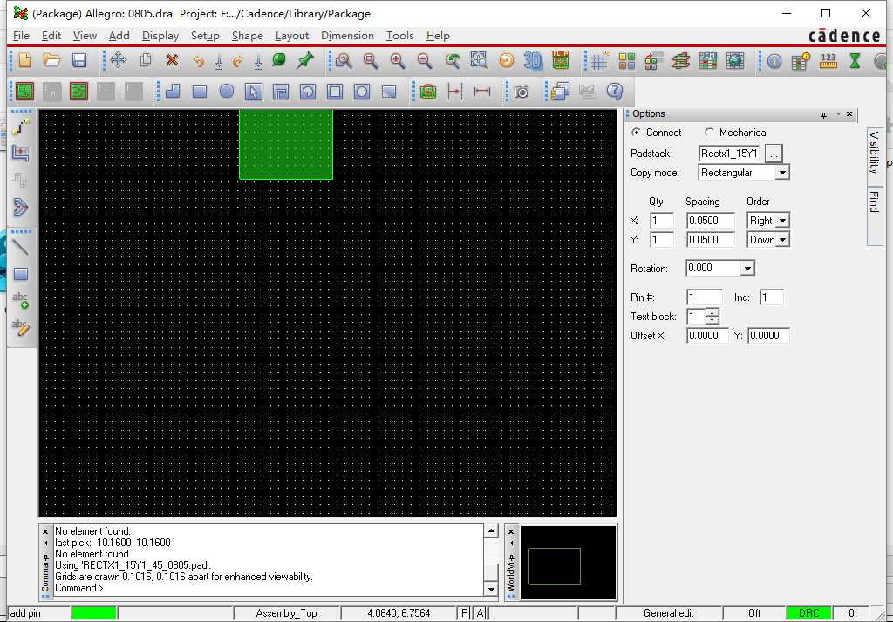This screenshot has height=622, width=893.
Task: Close the Options panel
Action: click(849, 114)
